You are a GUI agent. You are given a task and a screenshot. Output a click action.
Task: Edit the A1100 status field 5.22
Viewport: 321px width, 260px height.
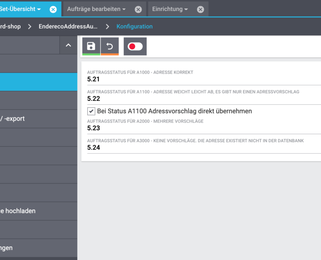204,99
